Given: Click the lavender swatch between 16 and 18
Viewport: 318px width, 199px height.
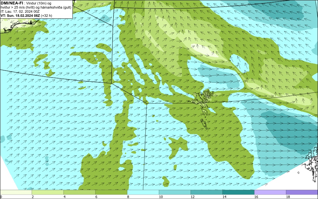Looking at the screenshot, I should (270, 192).
